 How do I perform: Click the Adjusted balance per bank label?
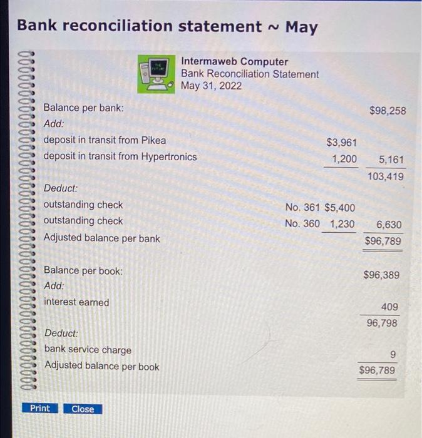click(101, 238)
